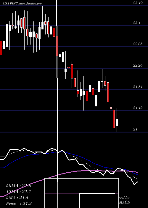Click the 21.84 price axis label
148x208 pixels.
[x=138, y=87]
